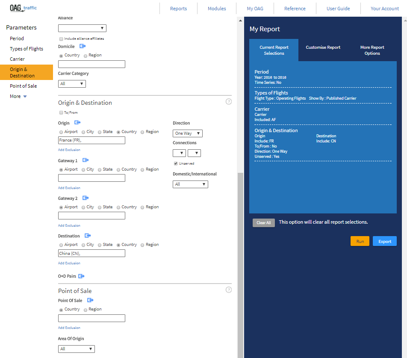Viewport: 407px width, 358px height.
Task: Select State radio for Gateway 2
Action: click(100, 207)
